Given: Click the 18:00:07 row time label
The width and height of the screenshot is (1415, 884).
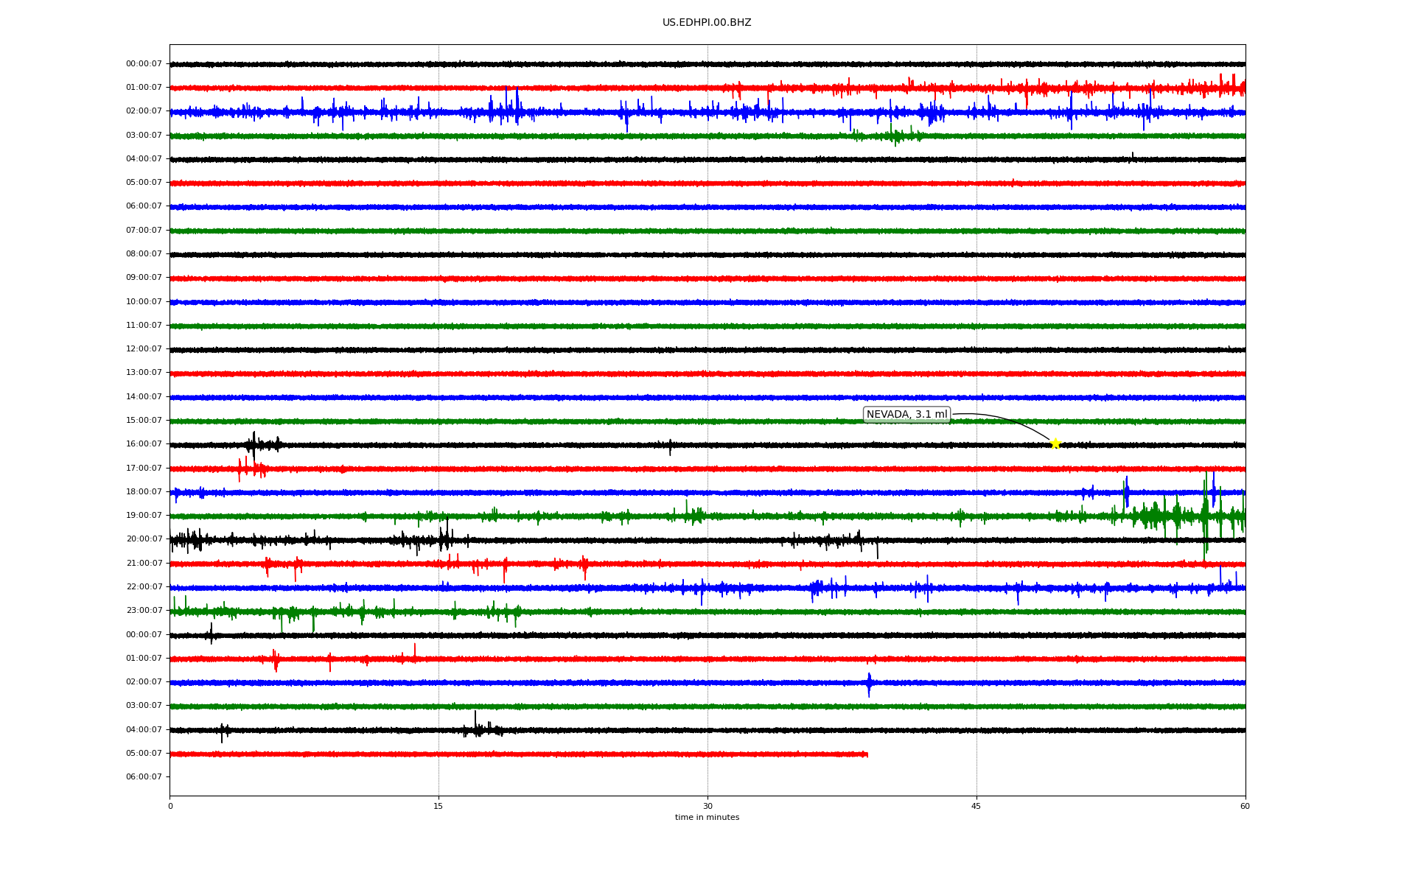Looking at the screenshot, I should point(144,492).
